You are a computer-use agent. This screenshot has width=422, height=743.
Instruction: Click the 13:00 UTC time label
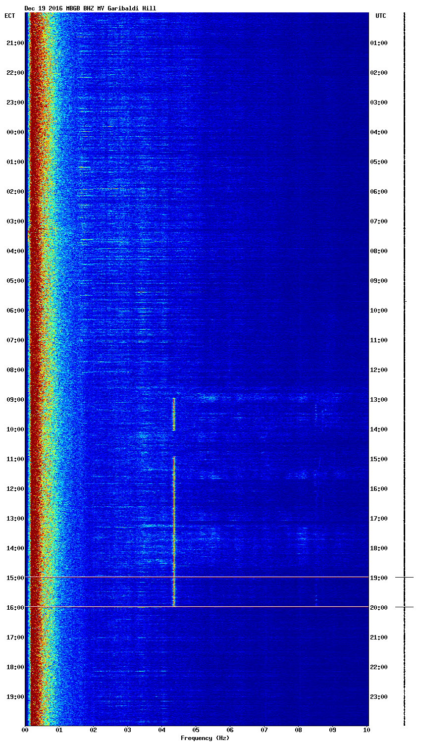(379, 400)
